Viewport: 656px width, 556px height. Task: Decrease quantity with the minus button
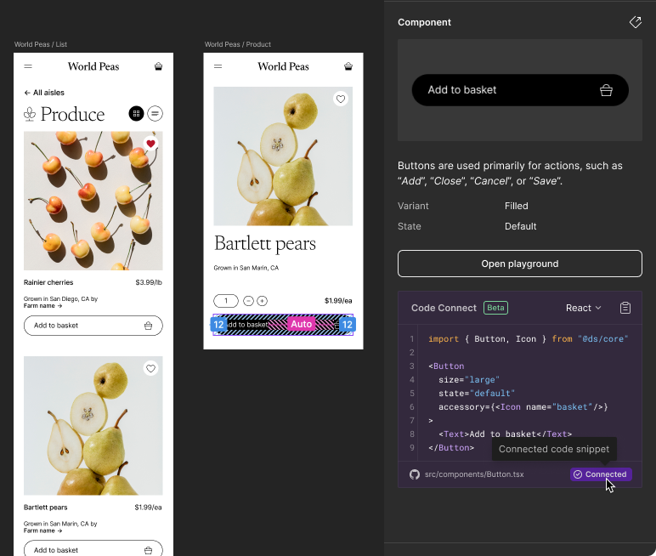click(x=248, y=301)
